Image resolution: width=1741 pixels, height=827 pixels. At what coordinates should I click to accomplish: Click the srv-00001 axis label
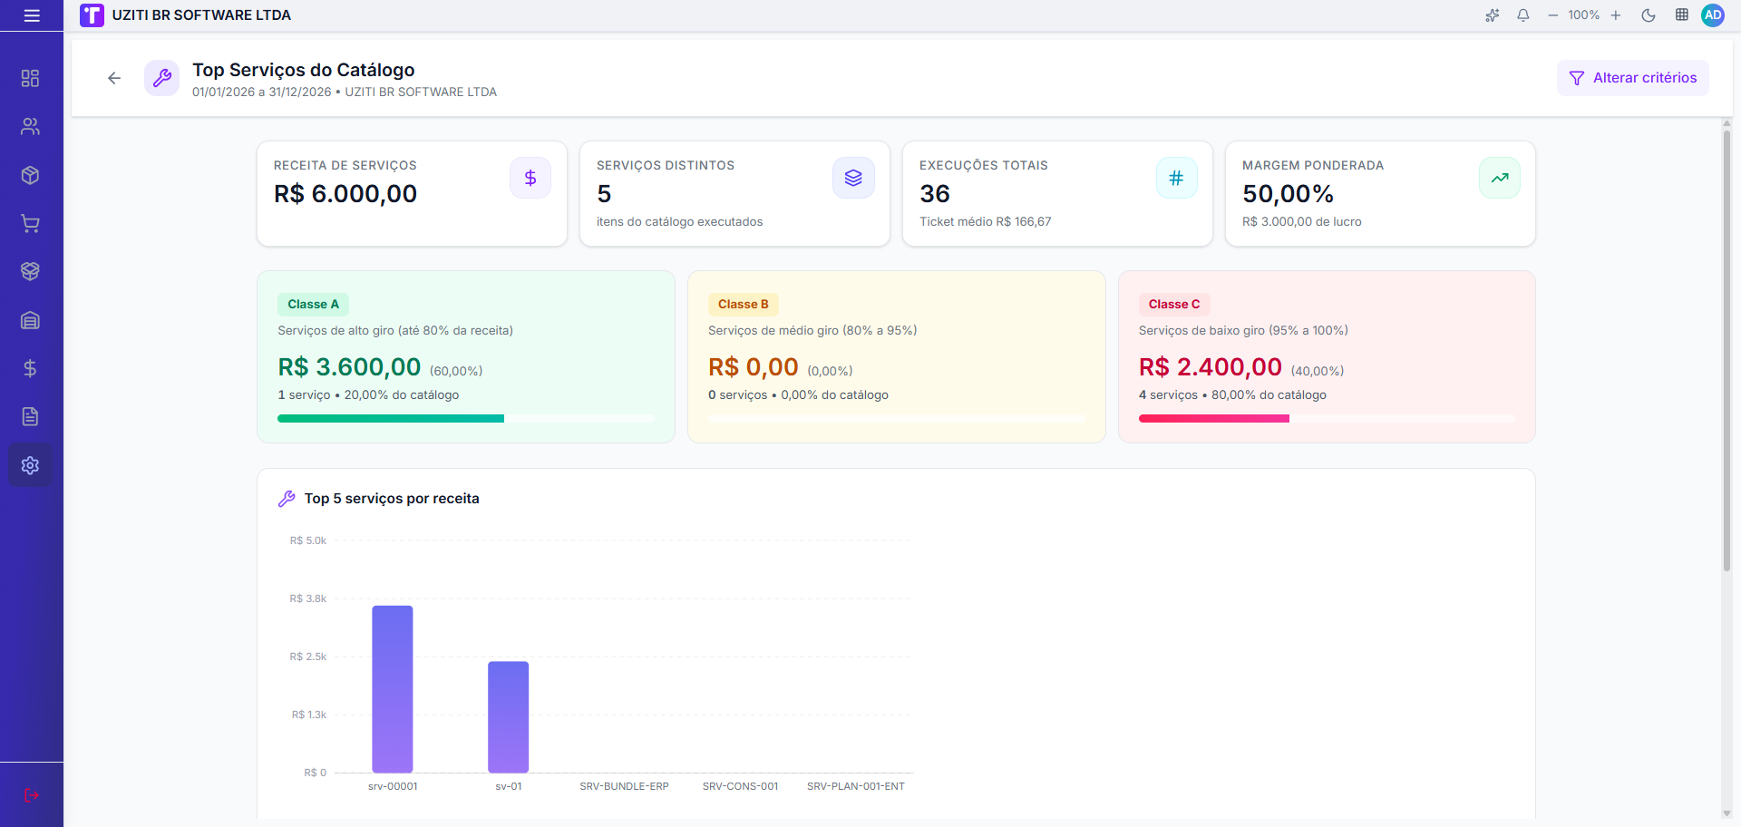[x=393, y=787]
